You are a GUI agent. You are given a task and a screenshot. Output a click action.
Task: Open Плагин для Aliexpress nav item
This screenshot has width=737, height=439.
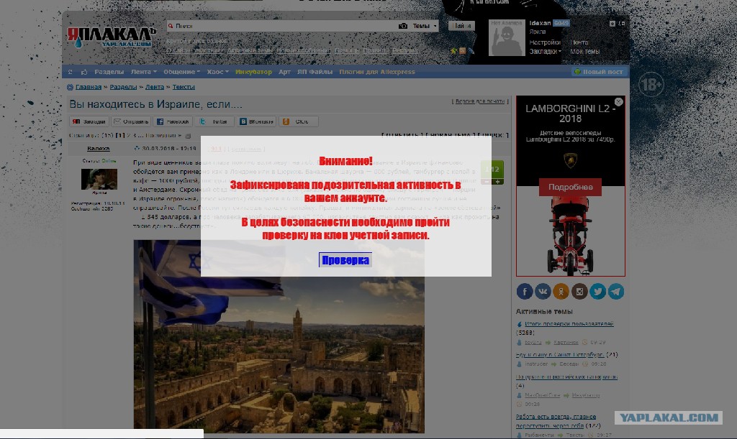coord(377,72)
